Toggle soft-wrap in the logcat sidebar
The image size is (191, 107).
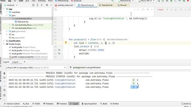pyautogui.click(x=4, y=90)
